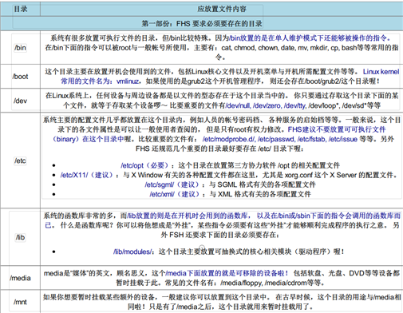The image size is (403, 313).
Task: Select the 第一部份 FHS section heading row
Action: pyautogui.click(x=202, y=24)
